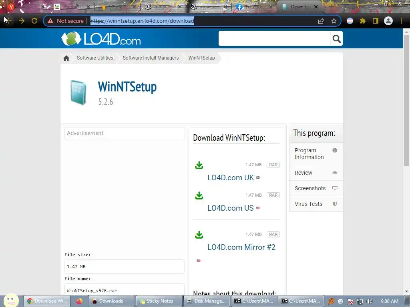Click the search magnifier button
Viewport: 410px width, 307px height.
click(336, 39)
